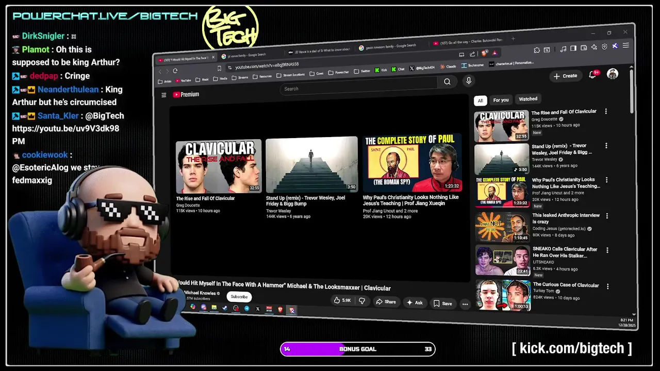The image size is (660, 371).
Task: Open the Brave Rewards triangle icon
Action: tap(494, 53)
